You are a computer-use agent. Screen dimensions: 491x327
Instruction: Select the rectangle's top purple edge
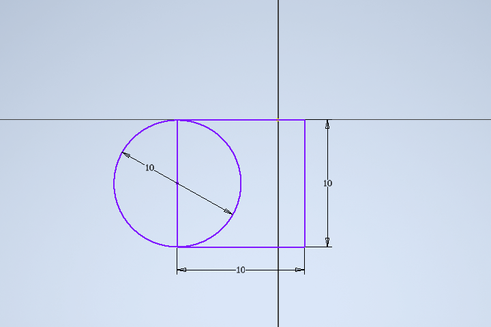(x=241, y=120)
